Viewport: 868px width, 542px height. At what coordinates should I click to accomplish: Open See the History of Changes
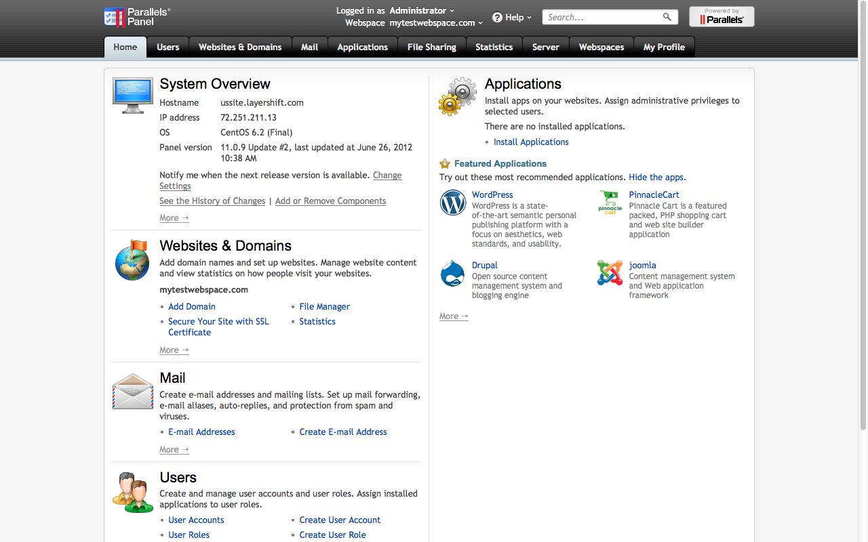[x=212, y=201]
